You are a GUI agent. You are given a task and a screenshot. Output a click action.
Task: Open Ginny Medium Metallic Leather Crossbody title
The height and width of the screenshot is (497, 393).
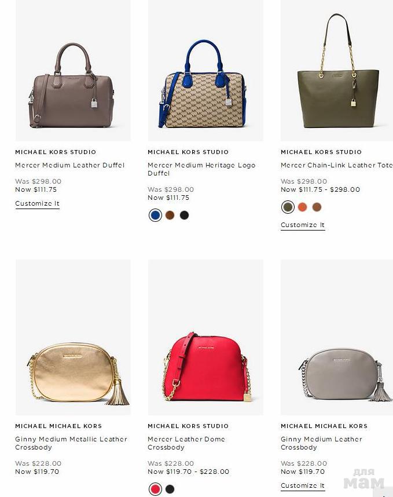[71, 443]
